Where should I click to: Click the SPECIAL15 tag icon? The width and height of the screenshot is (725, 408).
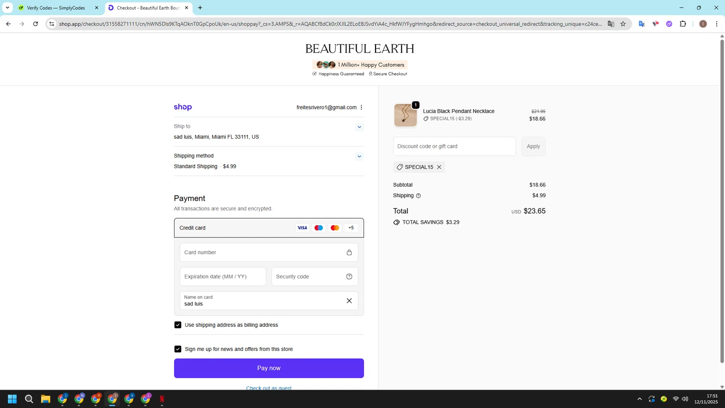(x=400, y=167)
